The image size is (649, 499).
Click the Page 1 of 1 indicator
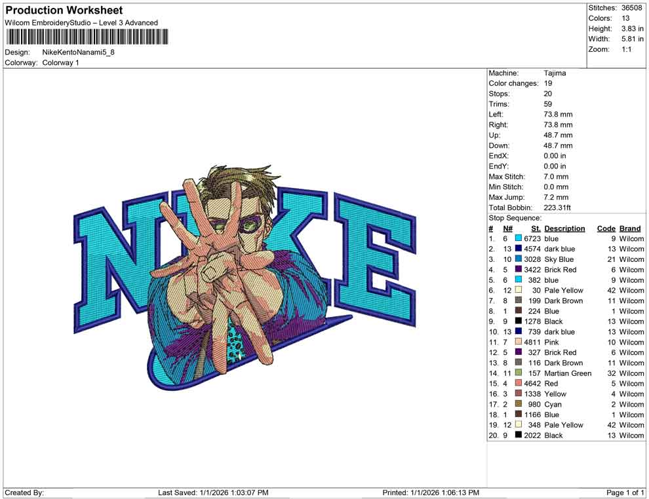(x=625, y=492)
